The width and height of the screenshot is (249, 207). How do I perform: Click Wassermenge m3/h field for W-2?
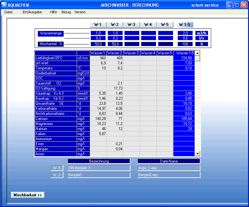(115, 33)
